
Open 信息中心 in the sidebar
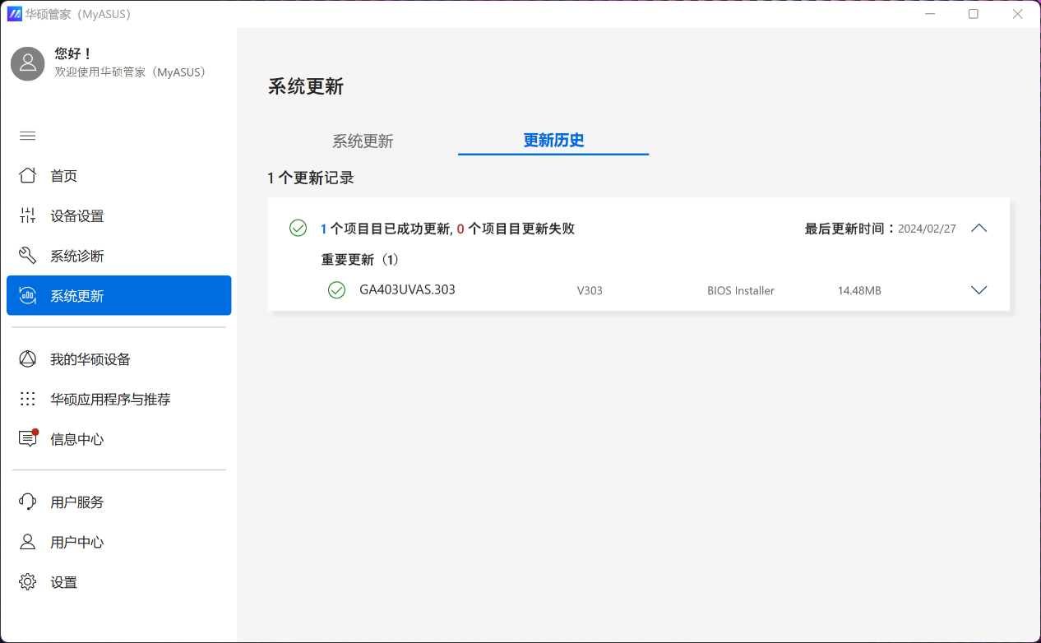pos(118,439)
